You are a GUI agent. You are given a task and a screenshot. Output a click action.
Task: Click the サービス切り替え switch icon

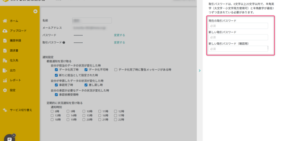coord(5,110)
